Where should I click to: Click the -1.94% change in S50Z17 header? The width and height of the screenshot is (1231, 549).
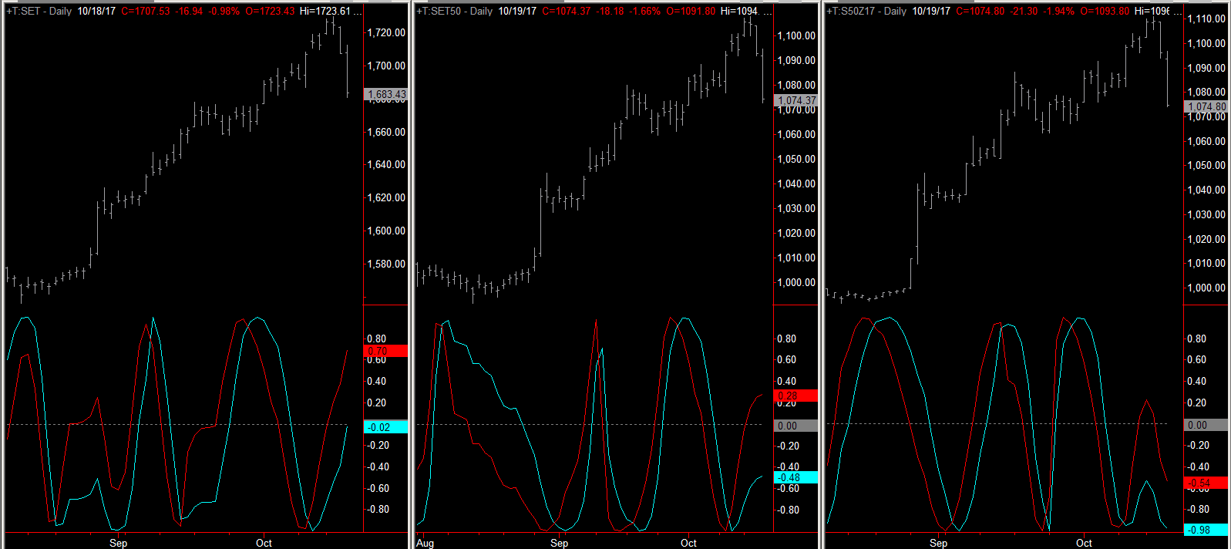pyautogui.click(x=1058, y=11)
